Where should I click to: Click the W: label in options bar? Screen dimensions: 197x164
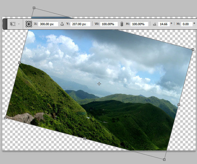[x=97, y=24]
